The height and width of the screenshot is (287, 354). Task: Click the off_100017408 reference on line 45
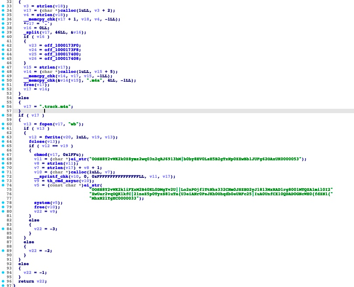(x=62, y=59)
